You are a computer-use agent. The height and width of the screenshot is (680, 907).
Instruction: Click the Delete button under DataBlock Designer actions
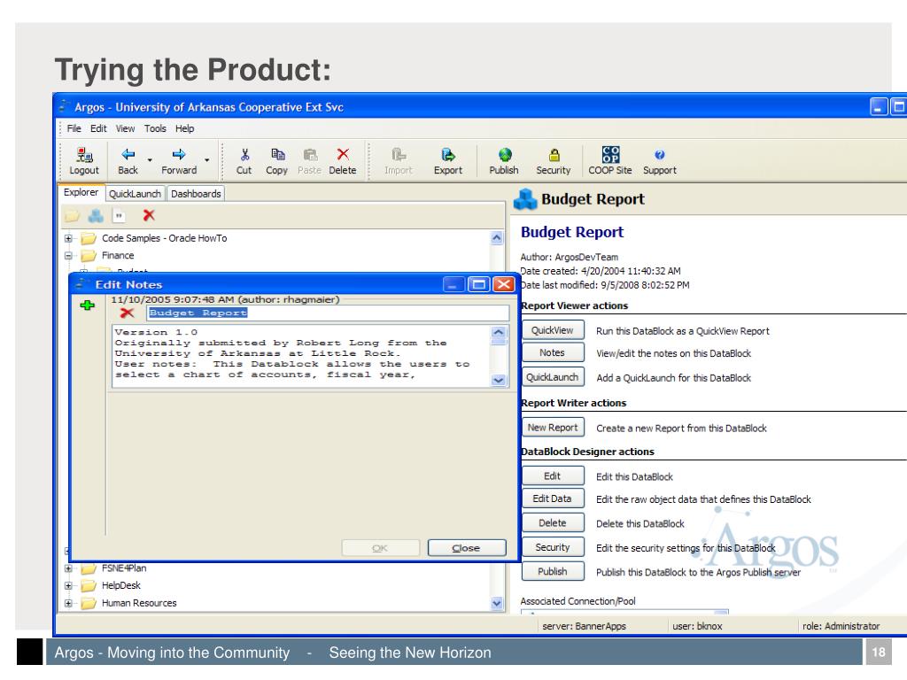[553, 522]
